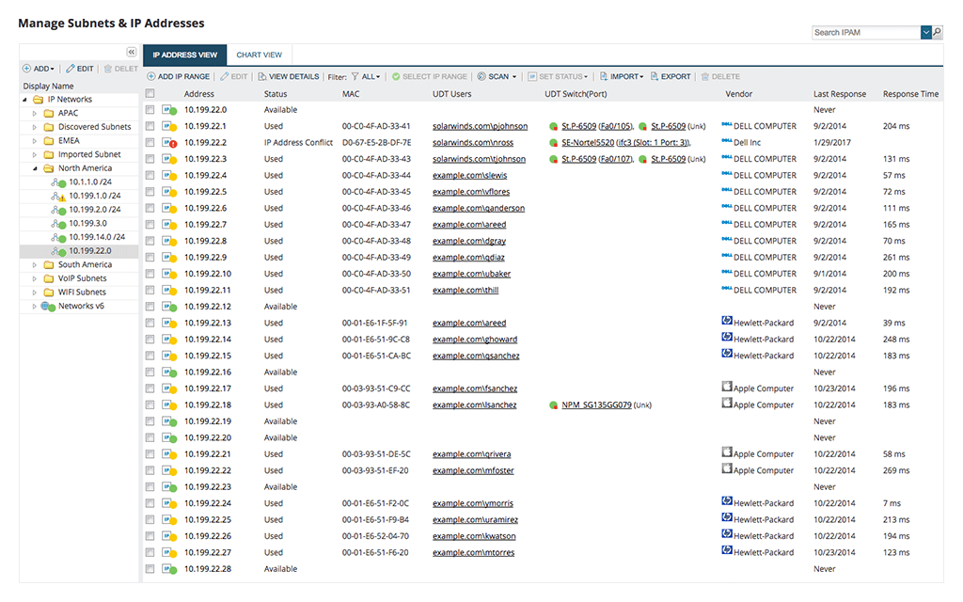963x602 pixels.
Task: Click the conflict status icon on 10.199.22.2
Action: pos(172,143)
